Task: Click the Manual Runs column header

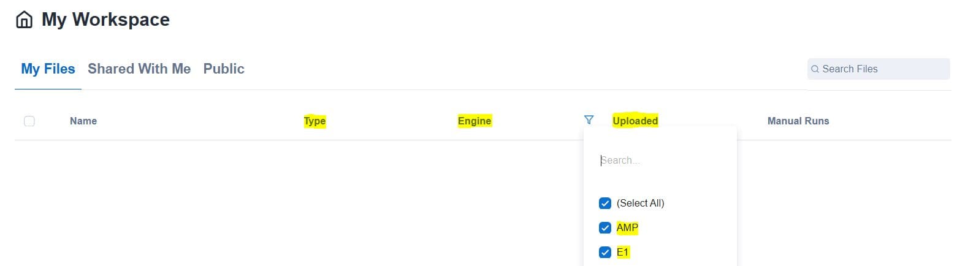Action: tap(798, 121)
